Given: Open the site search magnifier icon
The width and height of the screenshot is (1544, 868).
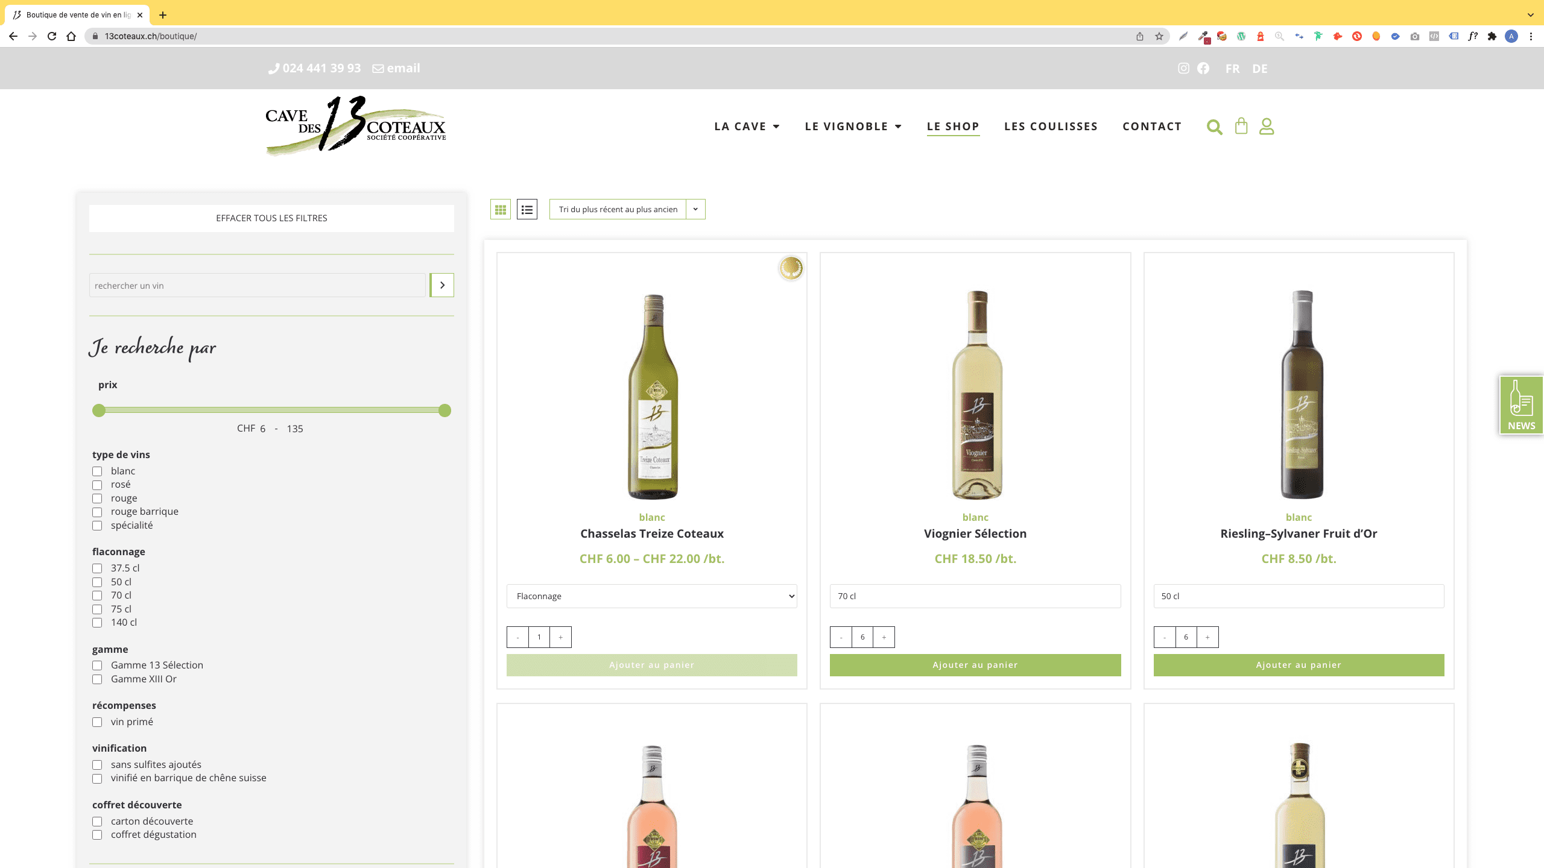Looking at the screenshot, I should [x=1214, y=127].
